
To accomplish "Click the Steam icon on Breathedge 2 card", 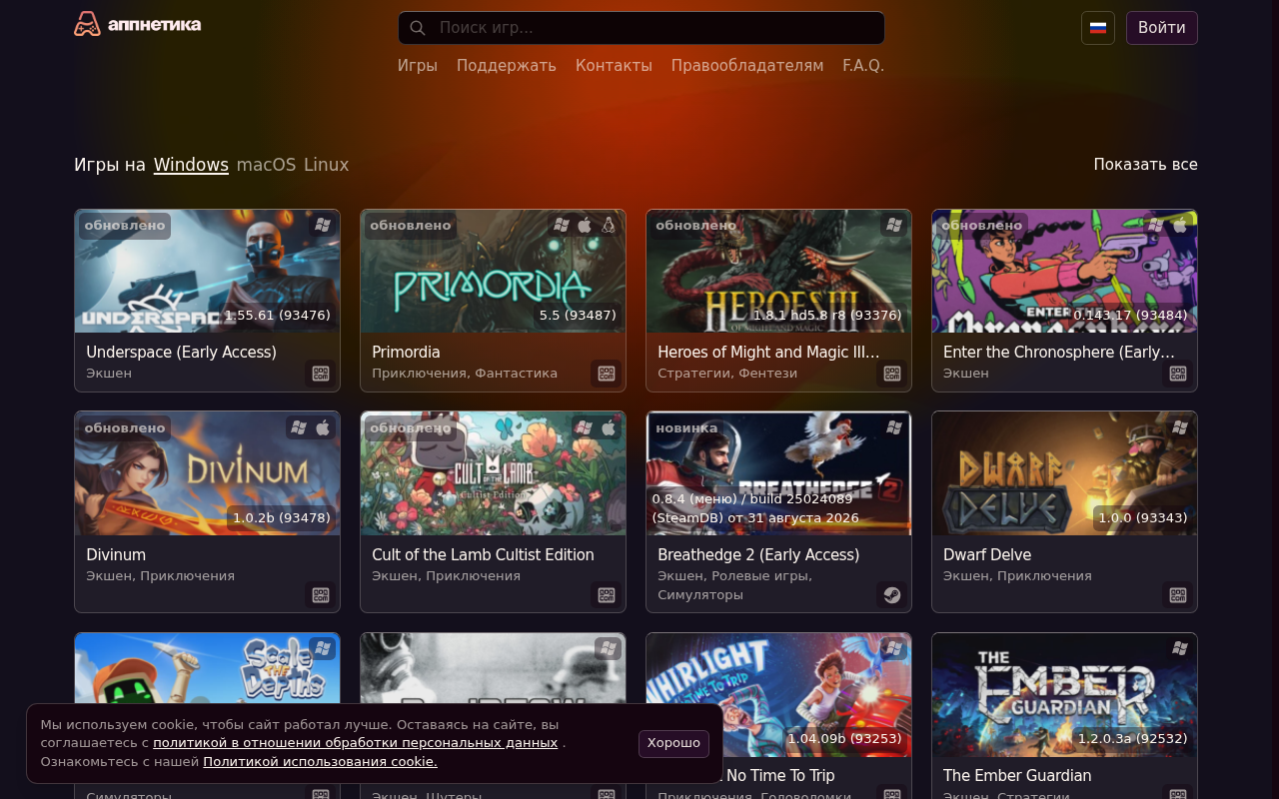I will click(x=892, y=595).
